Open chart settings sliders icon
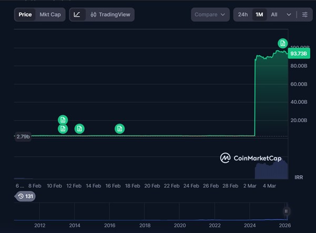Screen dimensions: 316x233 click(x=304, y=15)
